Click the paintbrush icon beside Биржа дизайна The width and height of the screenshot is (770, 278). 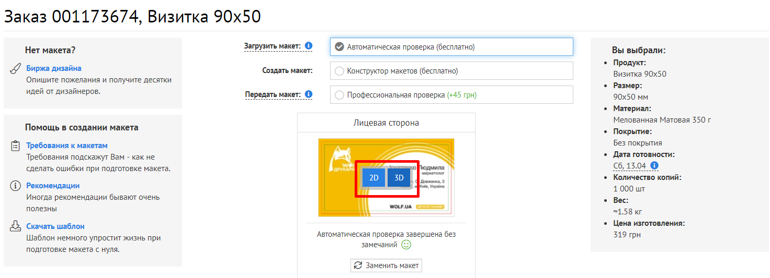point(15,69)
